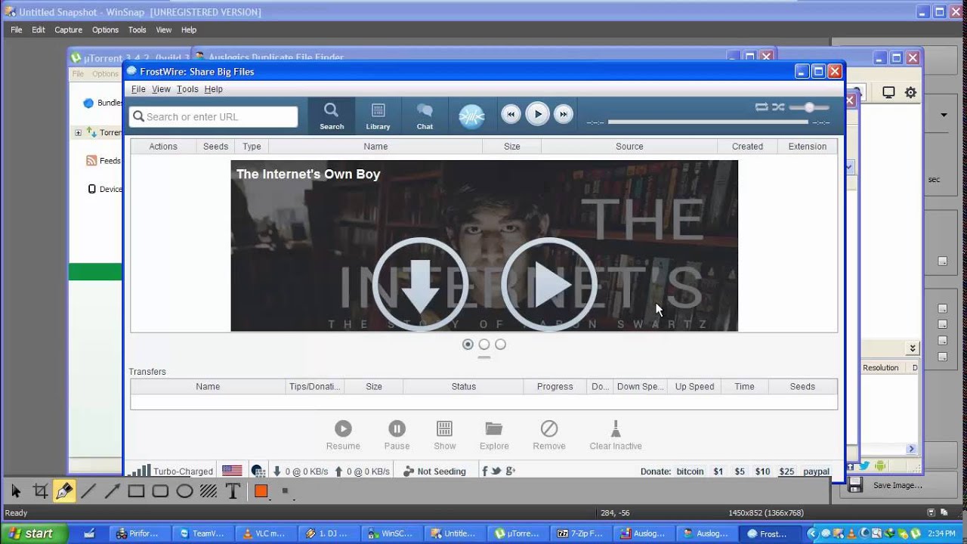Screen dimensions: 967x544
Task: Click Resume transfer button
Action: tap(343, 436)
